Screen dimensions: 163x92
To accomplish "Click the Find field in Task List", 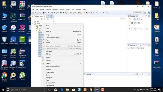I will pos(132,29).
